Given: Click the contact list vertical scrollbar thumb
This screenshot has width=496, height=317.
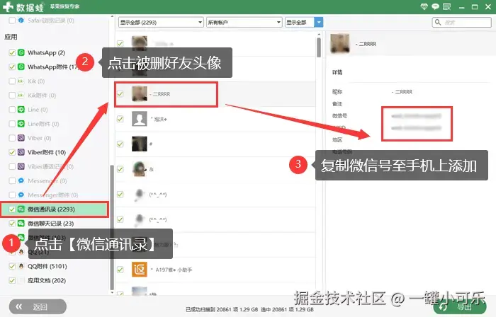Looking at the screenshot, I should pos(319,47).
